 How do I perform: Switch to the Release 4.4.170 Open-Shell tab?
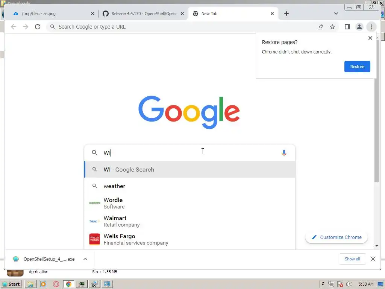143,14
